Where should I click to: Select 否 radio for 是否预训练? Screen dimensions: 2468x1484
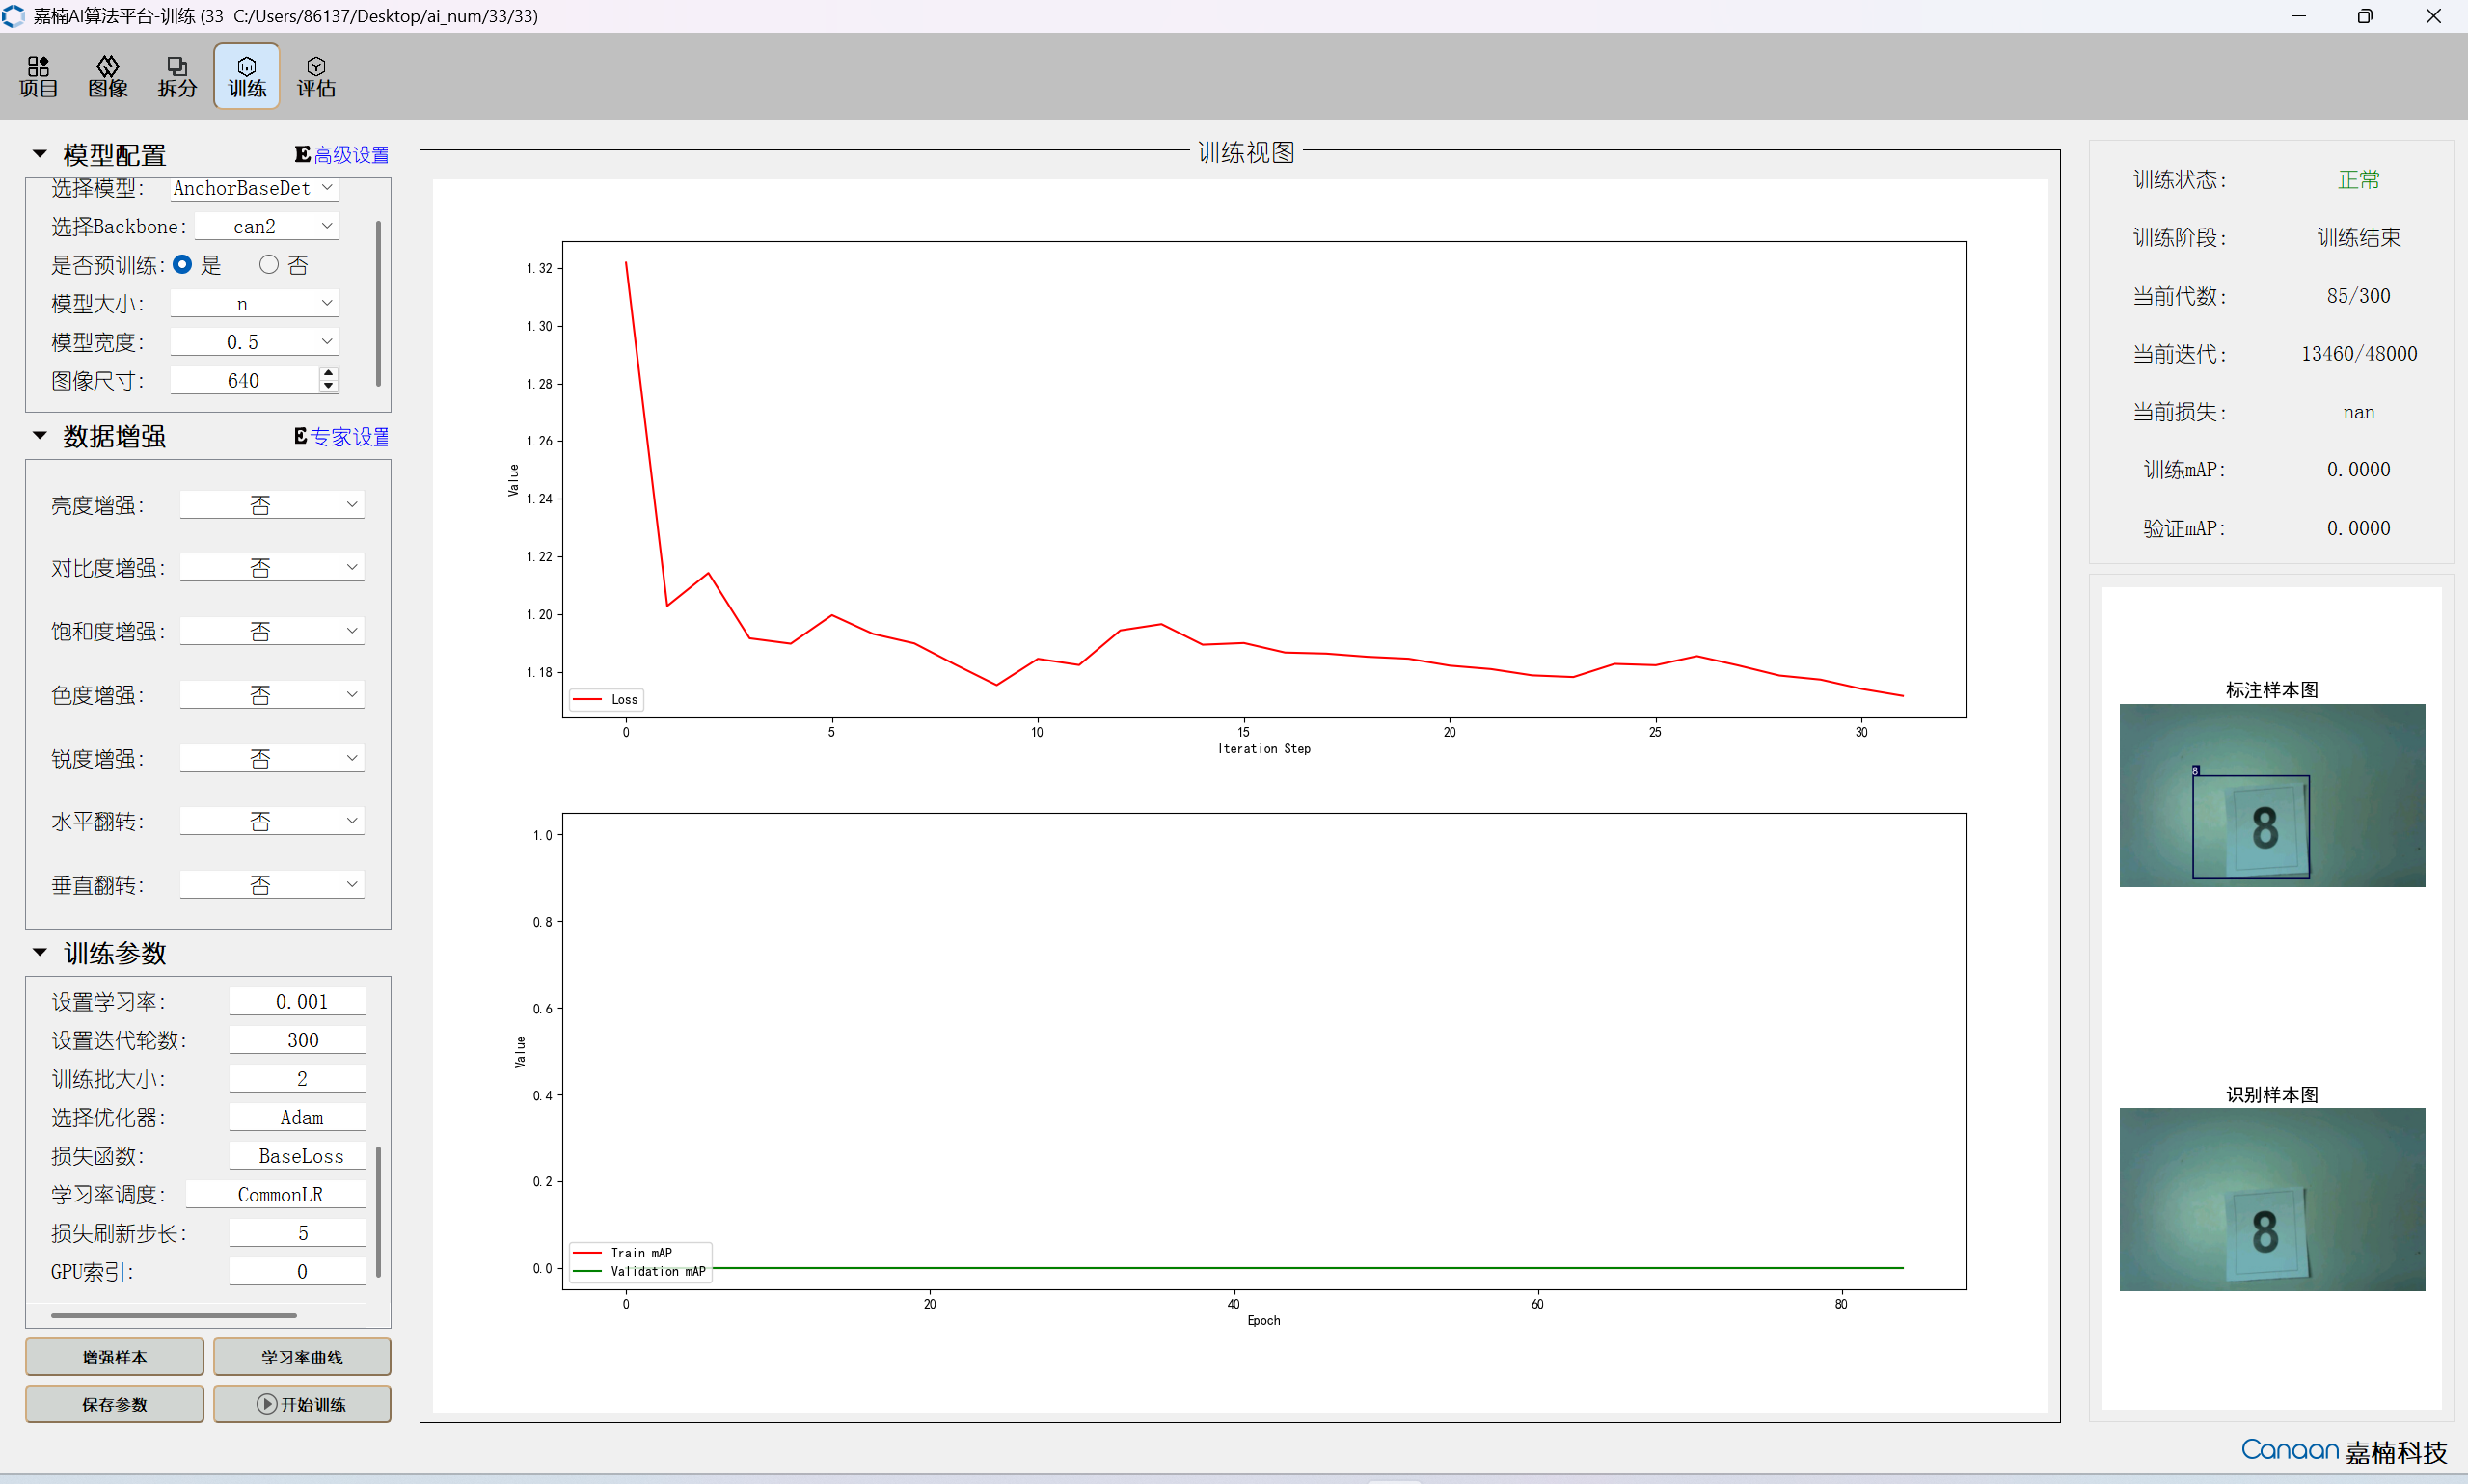pyautogui.click(x=269, y=264)
